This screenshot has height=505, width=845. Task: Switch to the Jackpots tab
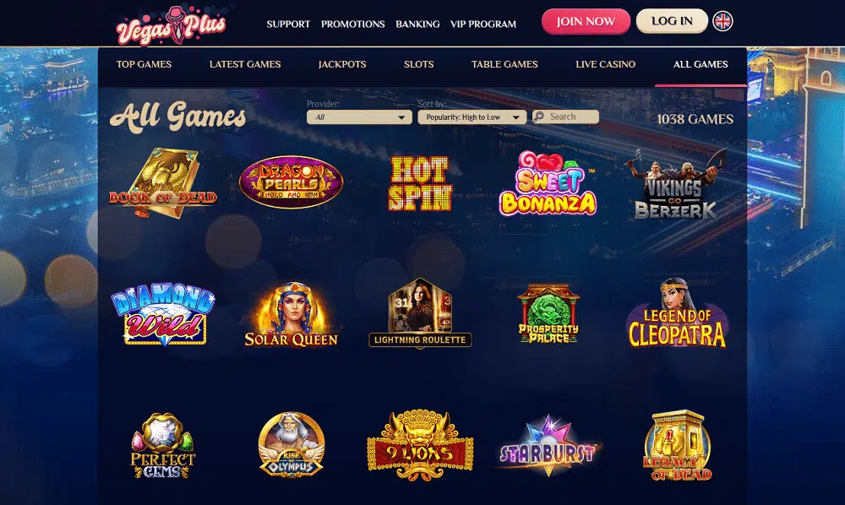[x=342, y=64]
